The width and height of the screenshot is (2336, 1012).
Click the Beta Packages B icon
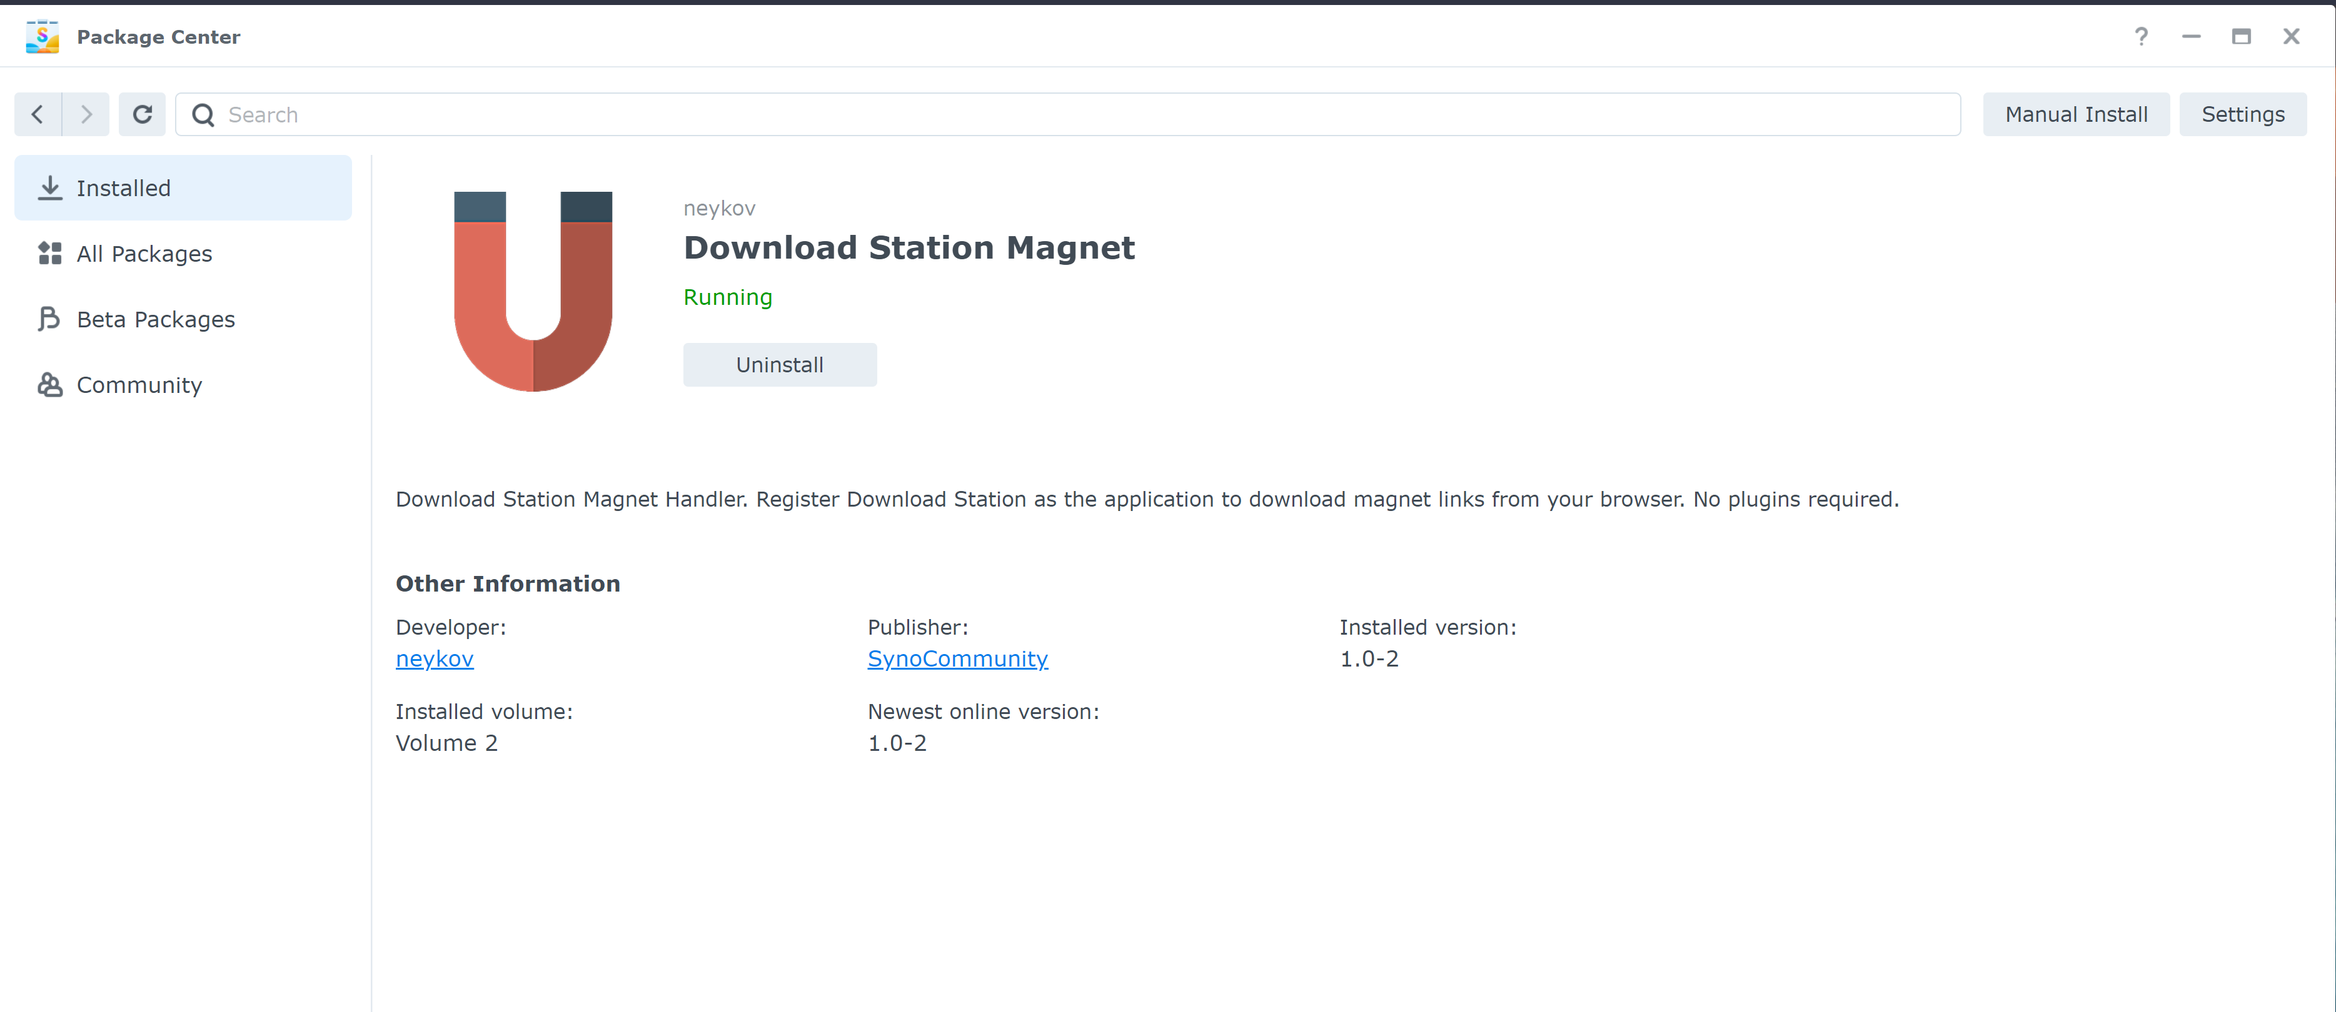[x=49, y=319]
